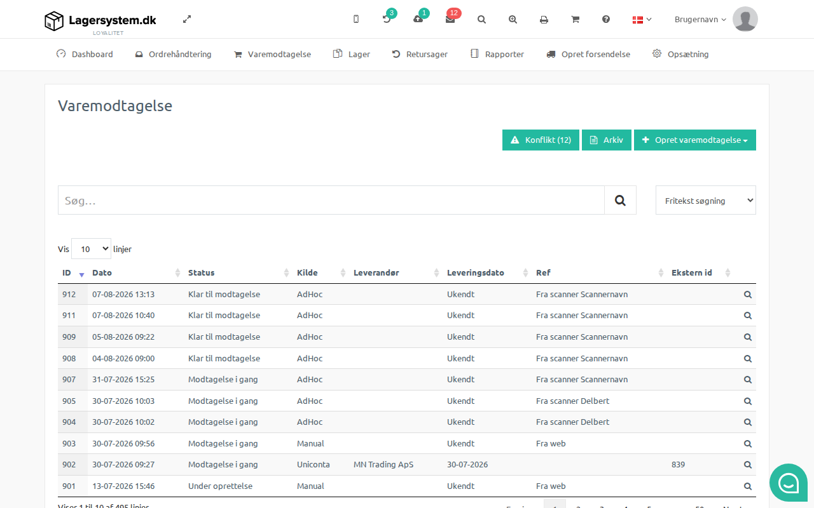Expand the Brugernavn user menu
The image size is (814, 508).
[x=700, y=20]
